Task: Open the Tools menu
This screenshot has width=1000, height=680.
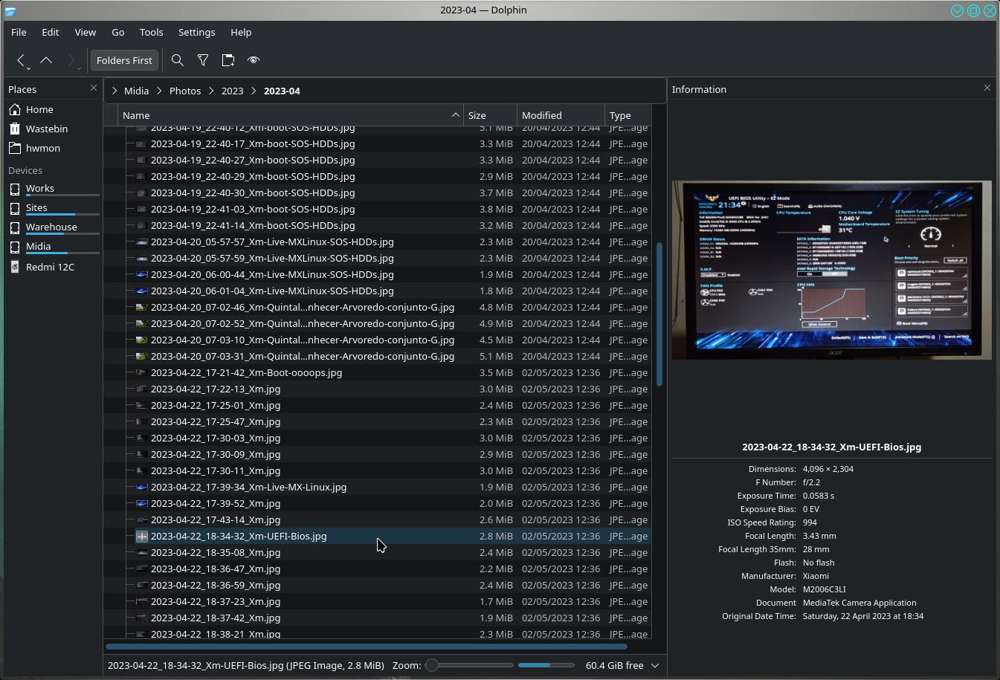Action: [x=151, y=32]
